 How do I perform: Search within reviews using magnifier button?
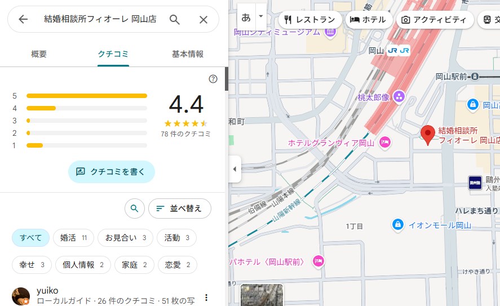click(134, 209)
